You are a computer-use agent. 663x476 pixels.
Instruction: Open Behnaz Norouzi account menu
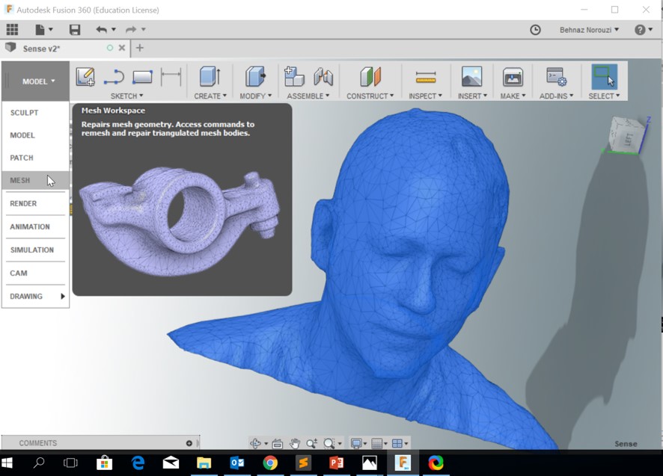point(589,30)
